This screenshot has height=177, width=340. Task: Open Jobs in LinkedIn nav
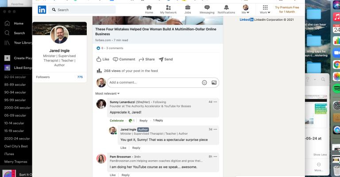(188, 10)
